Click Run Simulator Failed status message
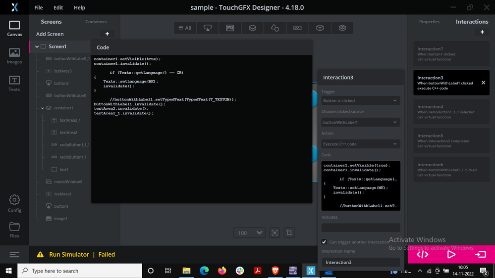This screenshot has width=495, height=278. (82, 254)
